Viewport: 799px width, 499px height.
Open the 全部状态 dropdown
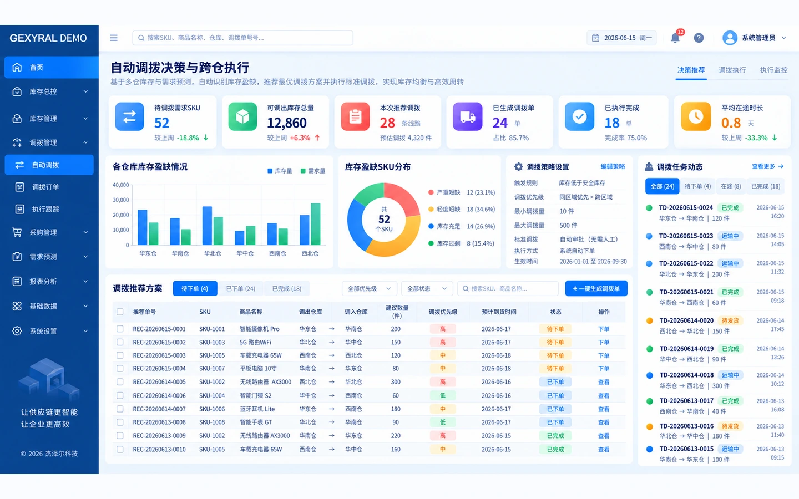pyautogui.click(x=426, y=288)
